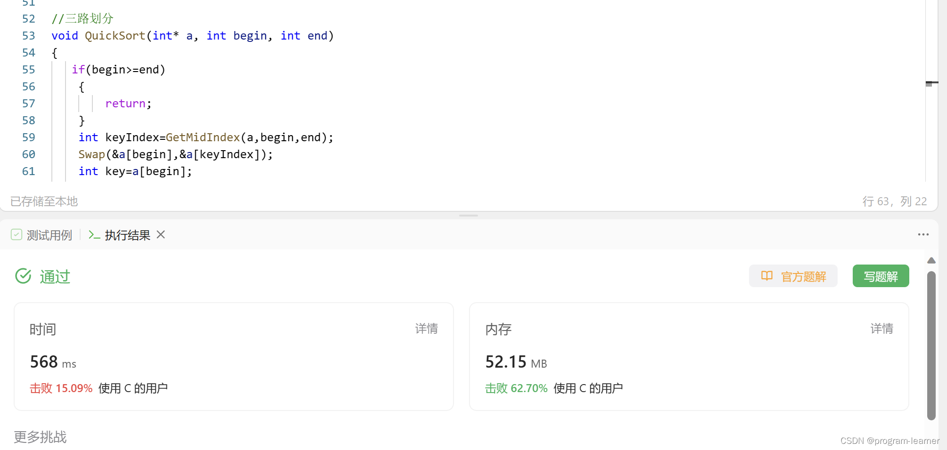Click the 更多挑战 heading
The height and width of the screenshot is (450, 947).
(x=40, y=437)
